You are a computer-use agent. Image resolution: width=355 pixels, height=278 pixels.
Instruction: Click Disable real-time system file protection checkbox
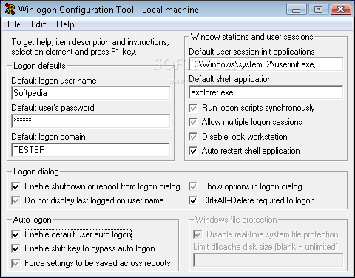(197, 234)
